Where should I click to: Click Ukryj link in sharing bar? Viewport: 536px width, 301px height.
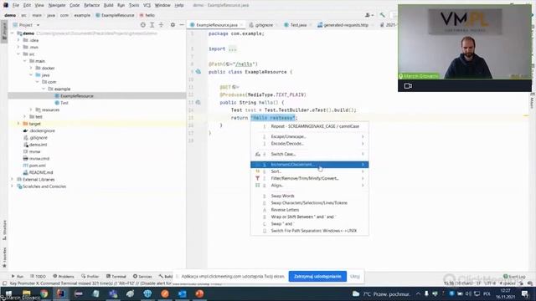[x=355, y=277]
